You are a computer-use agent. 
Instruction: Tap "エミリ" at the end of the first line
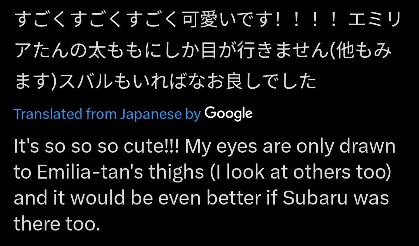pyautogui.click(x=374, y=21)
